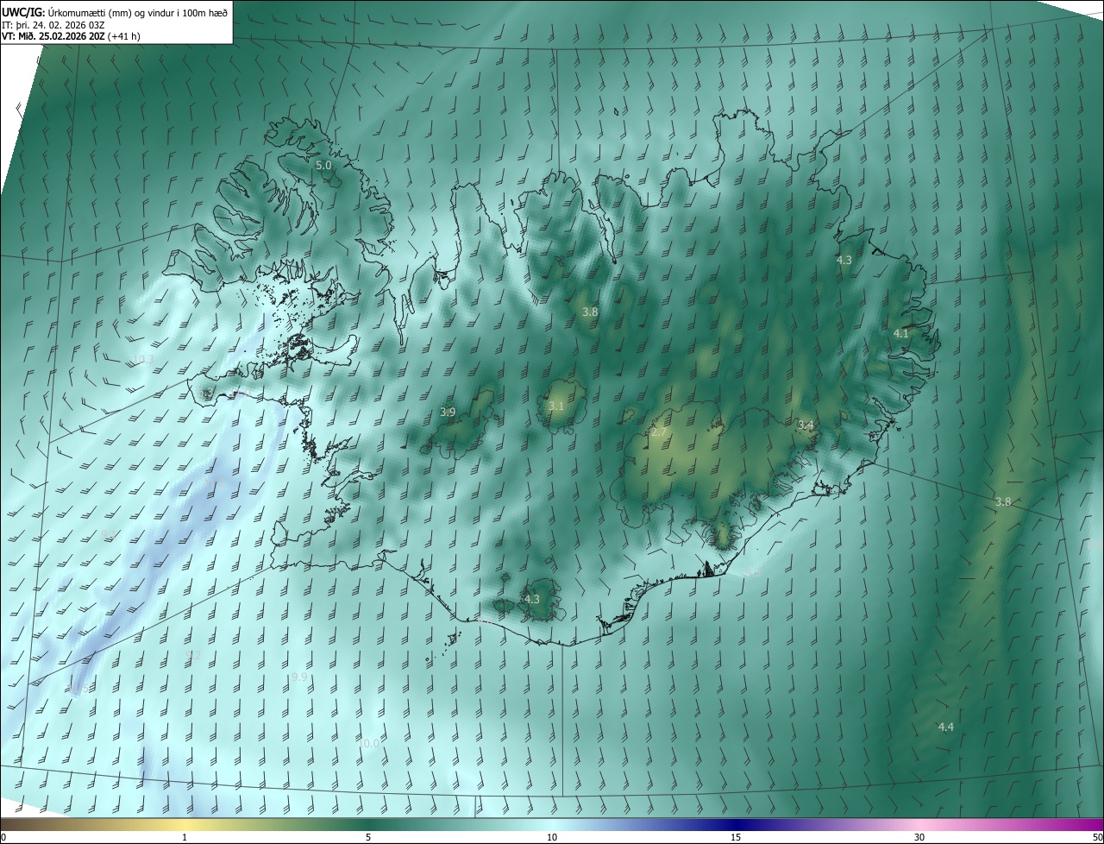Click the 2.7 value on the large glacier
The image size is (1104, 844).
tap(659, 431)
